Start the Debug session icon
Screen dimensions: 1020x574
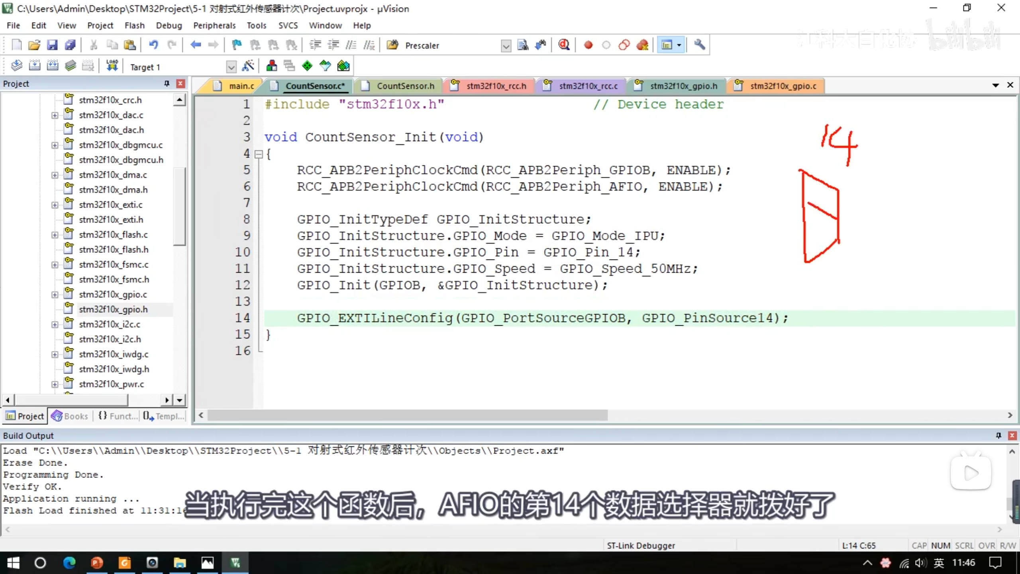564,45
